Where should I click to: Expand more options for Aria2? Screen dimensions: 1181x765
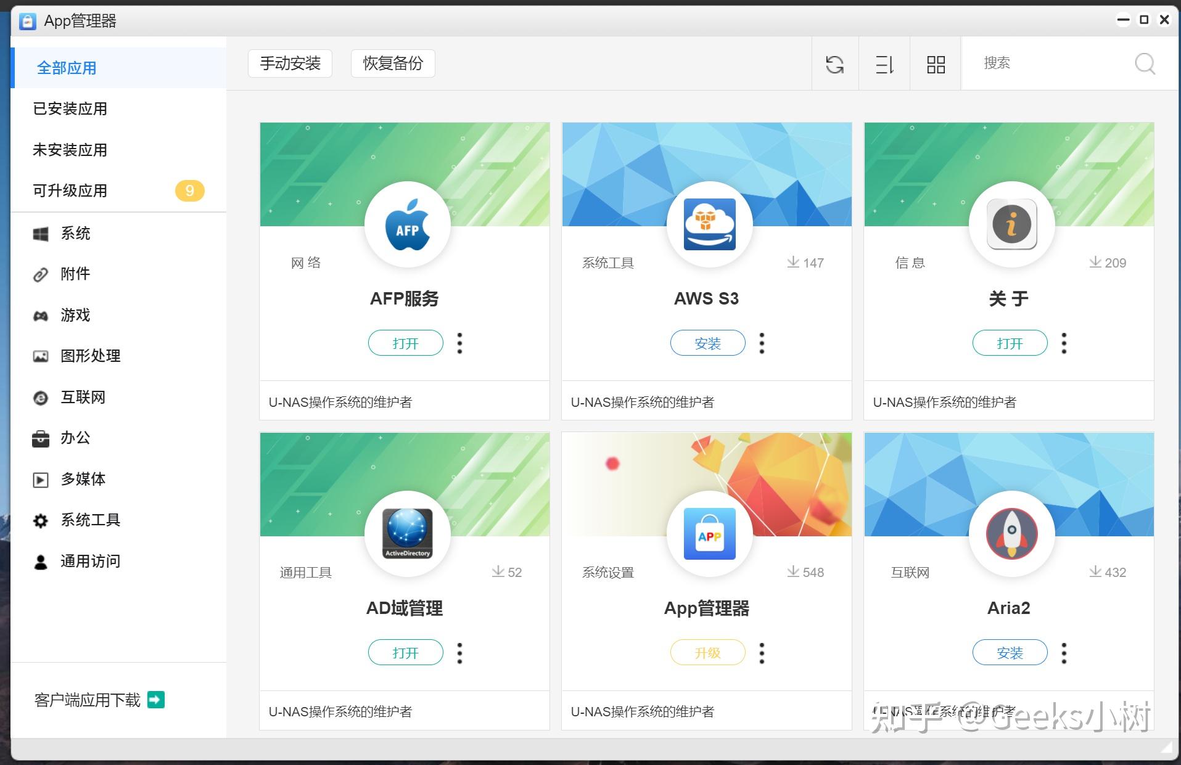[x=1064, y=653]
